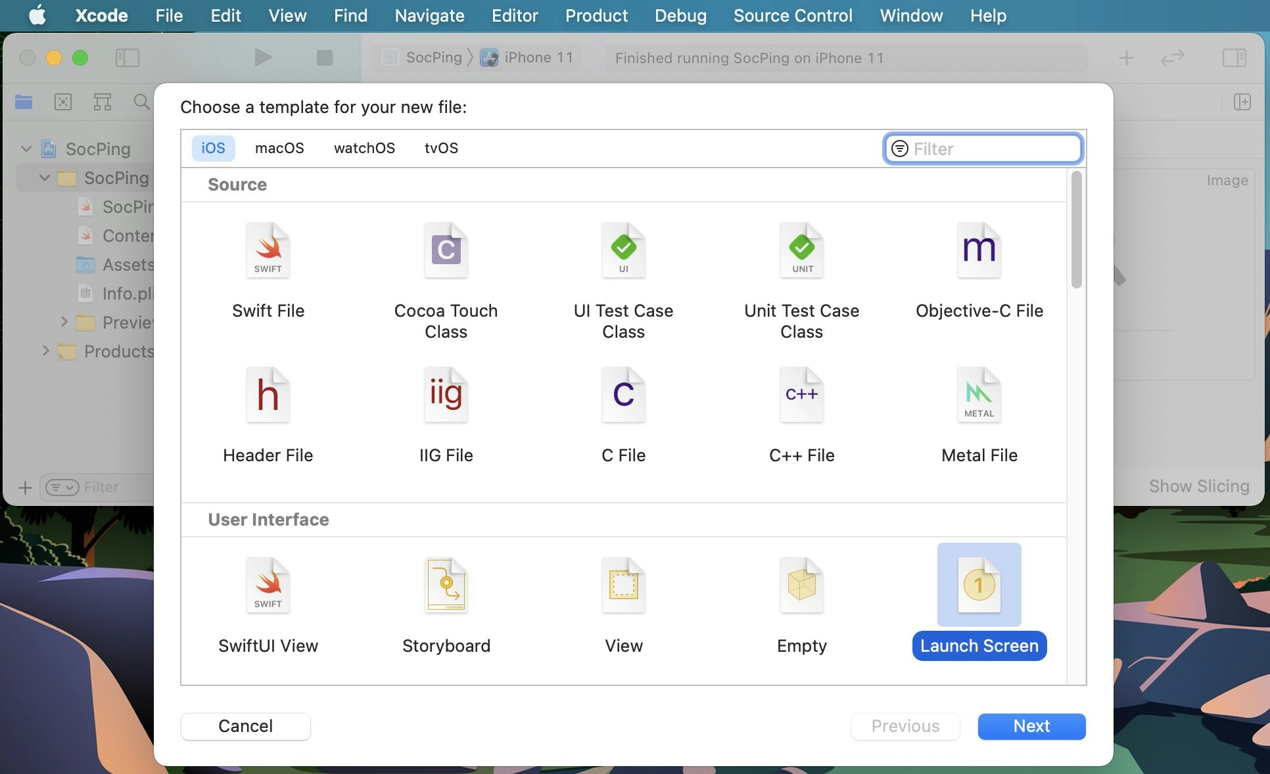Screen dimensions: 1270x774
Task: Add an editor pane on right
Action: (x=1242, y=102)
